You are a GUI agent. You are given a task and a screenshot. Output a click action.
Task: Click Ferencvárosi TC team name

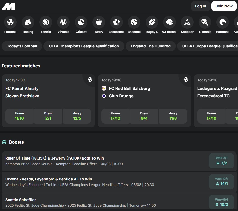point(213,96)
